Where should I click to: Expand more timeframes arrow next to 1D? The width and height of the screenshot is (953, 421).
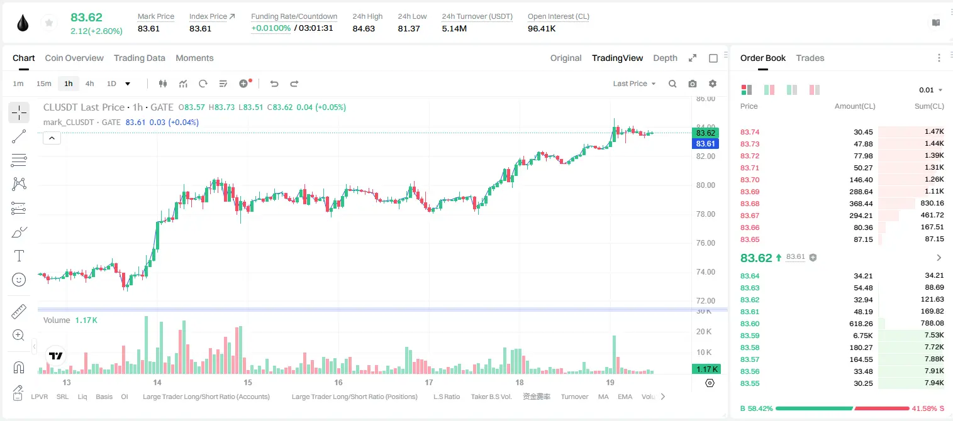pos(128,84)
